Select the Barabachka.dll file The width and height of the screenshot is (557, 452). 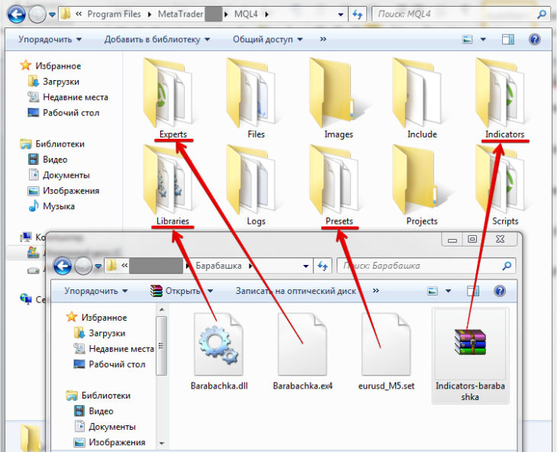[x=219, y=352]
